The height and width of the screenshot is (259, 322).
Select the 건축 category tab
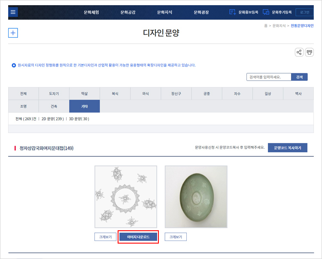[54, 106]
